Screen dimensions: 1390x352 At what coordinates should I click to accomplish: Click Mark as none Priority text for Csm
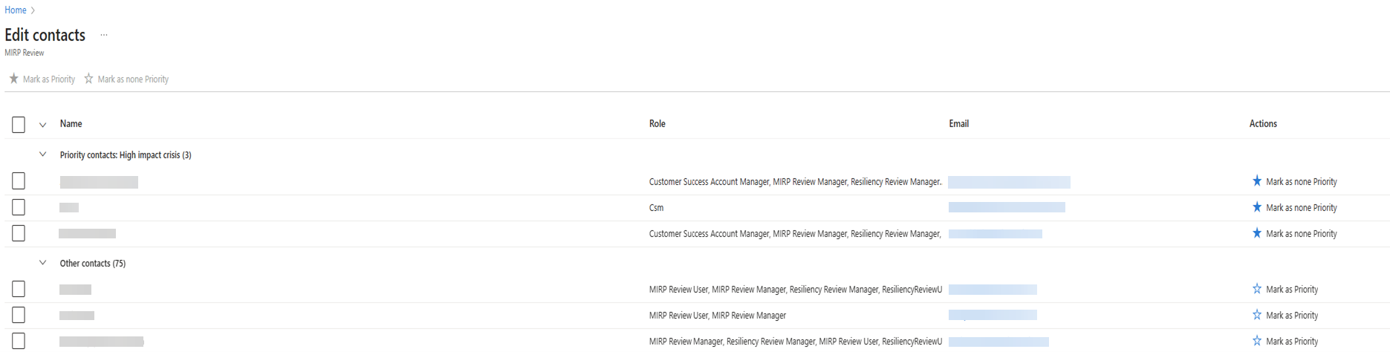coord(1301,208)
